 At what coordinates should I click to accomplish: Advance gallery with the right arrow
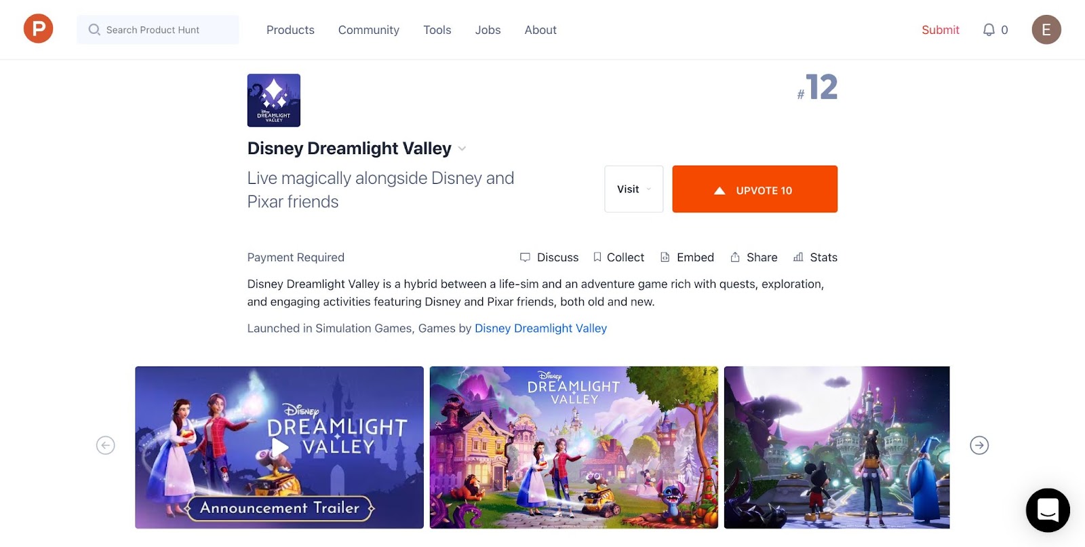click(x=979, y=445)
